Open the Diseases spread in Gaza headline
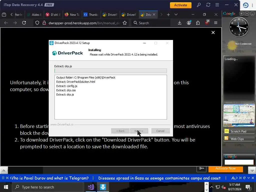The height and width of the screenshot is (192, 256). (x=159, y=178)
